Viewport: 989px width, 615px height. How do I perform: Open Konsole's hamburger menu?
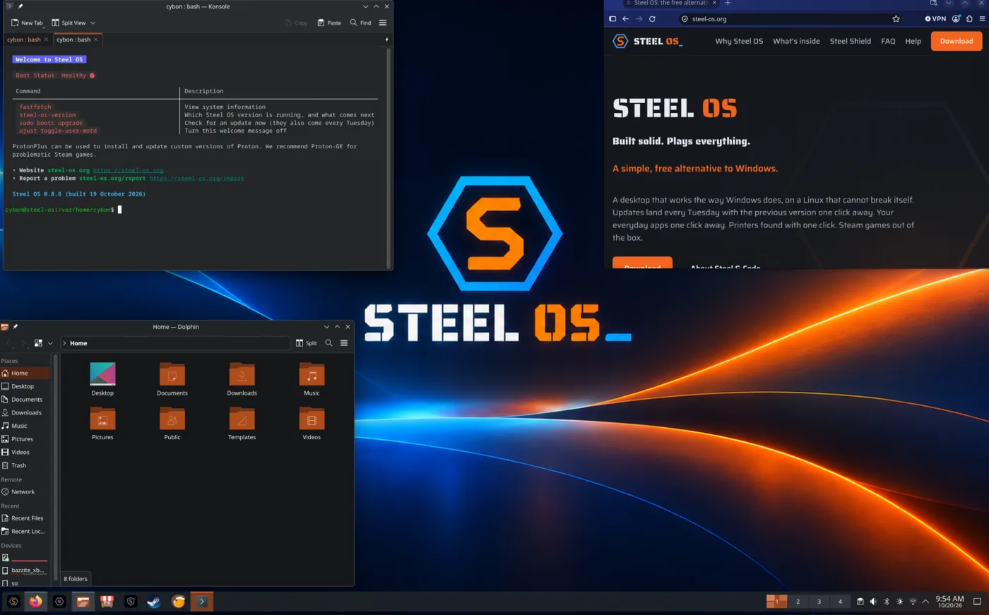pos(383,23)
